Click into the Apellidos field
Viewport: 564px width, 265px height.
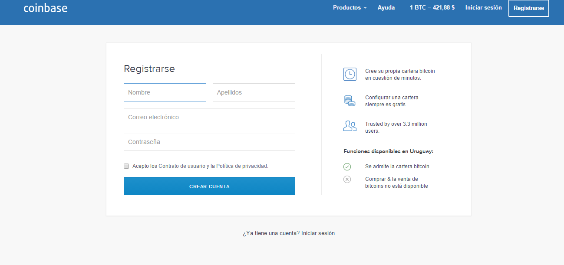click(x=254, y=92)
